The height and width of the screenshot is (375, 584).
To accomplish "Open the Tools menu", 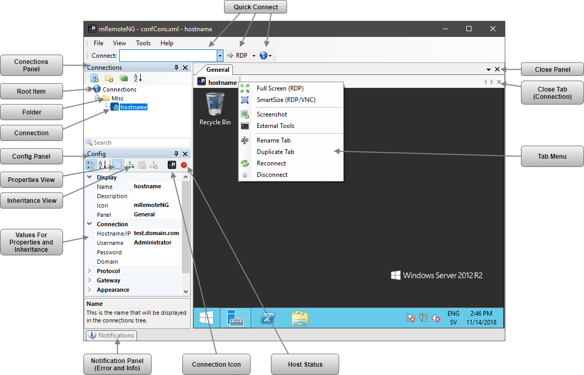I will [143, 43].
